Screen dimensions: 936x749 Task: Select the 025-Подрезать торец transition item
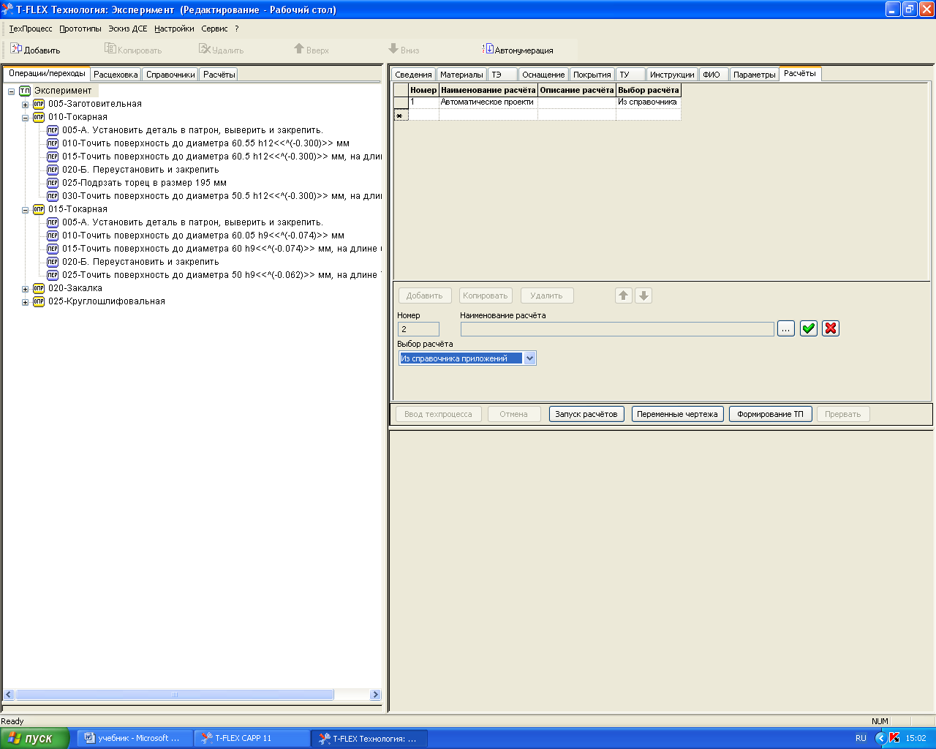pyautogui.click(x=144, y=183)
